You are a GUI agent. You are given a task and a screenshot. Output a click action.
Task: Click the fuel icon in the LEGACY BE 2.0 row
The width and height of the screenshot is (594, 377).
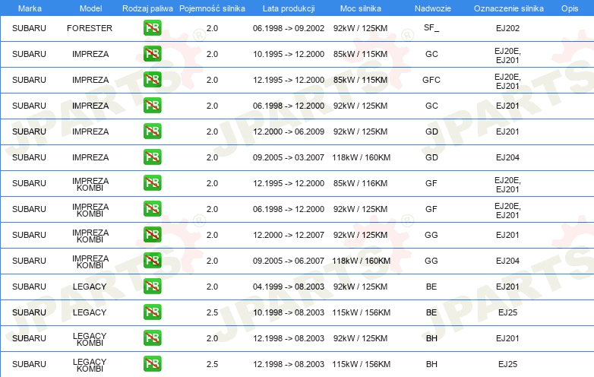click(x=152, y=286)
